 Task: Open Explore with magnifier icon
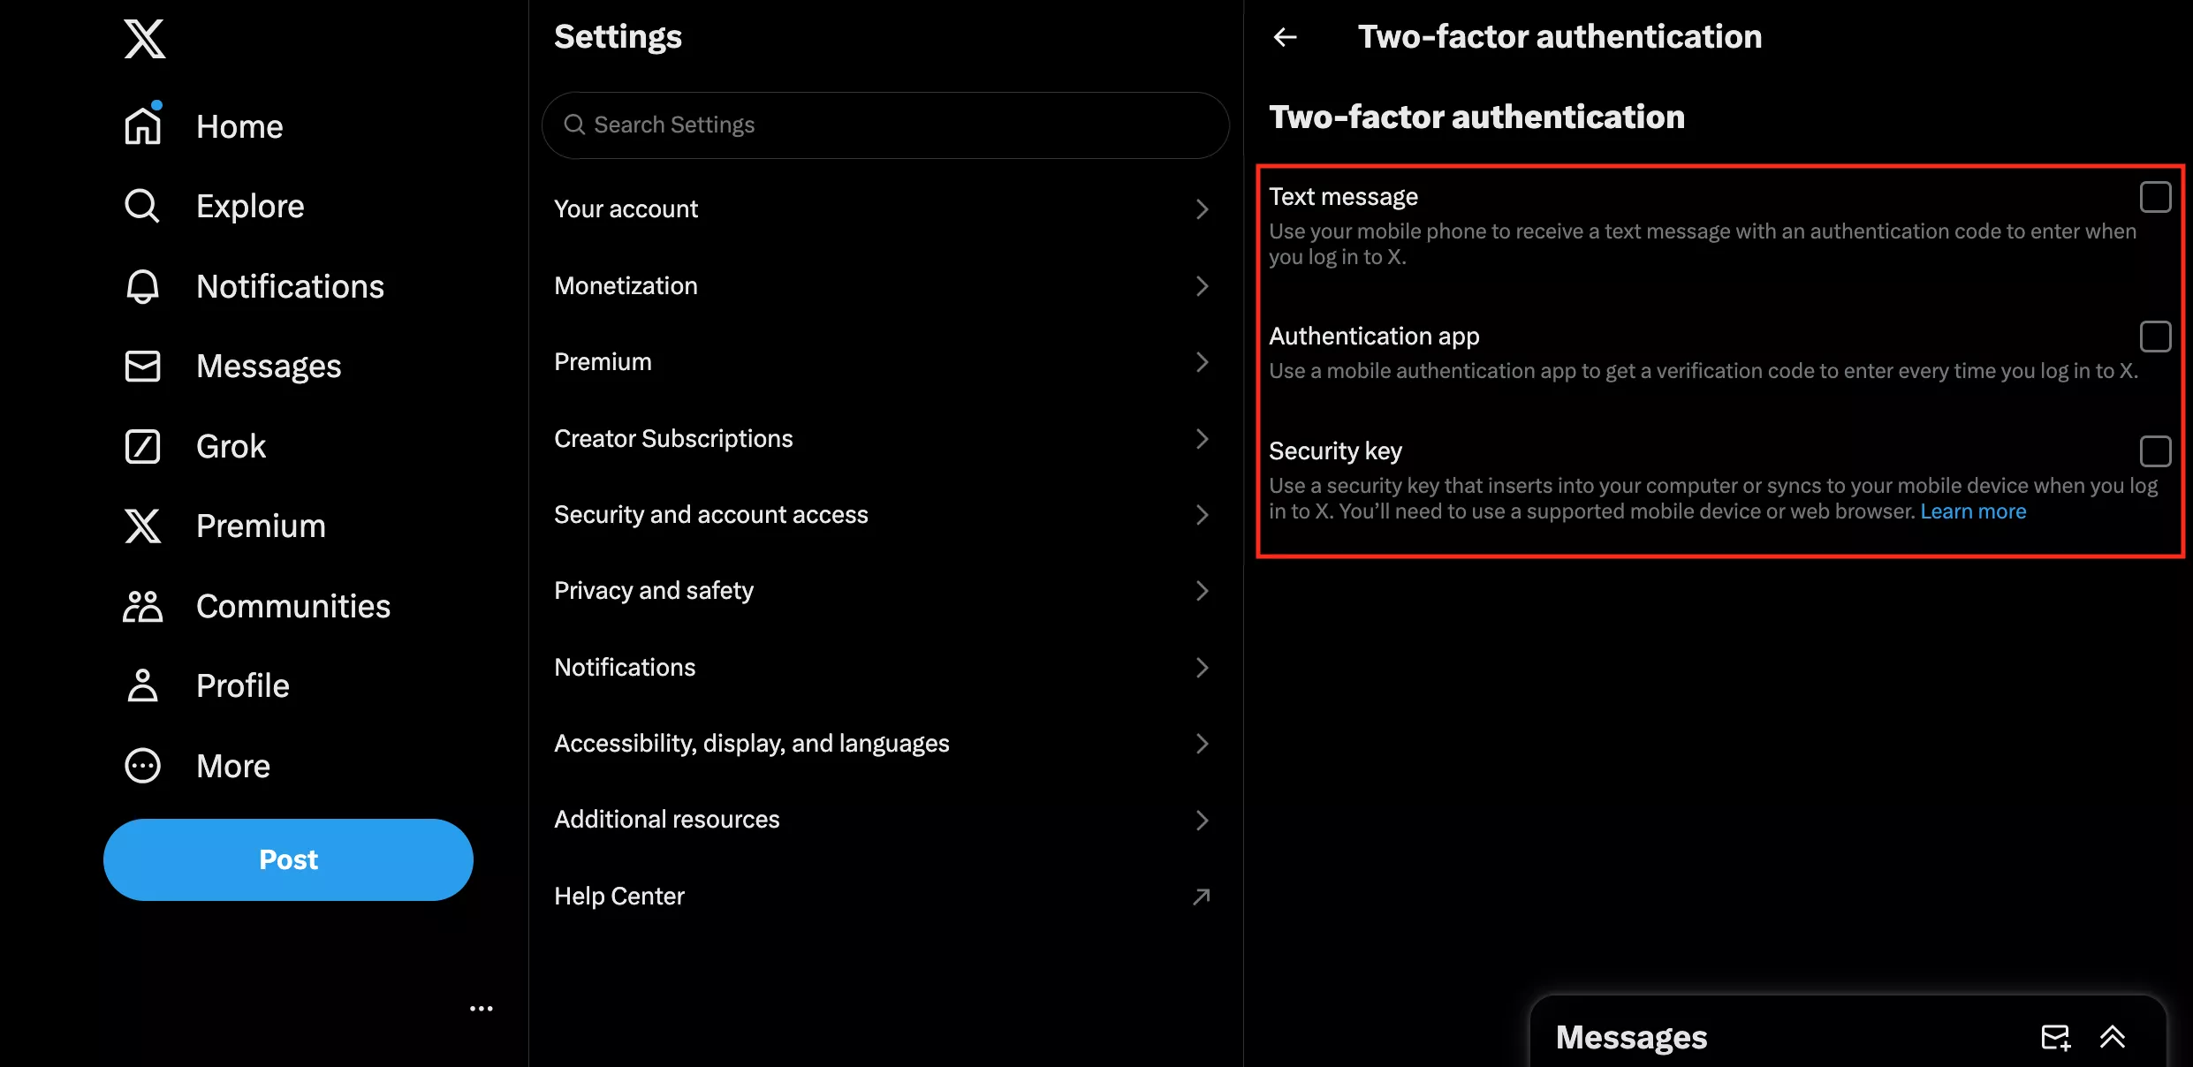pyautogui.click(x=142, y=206)
